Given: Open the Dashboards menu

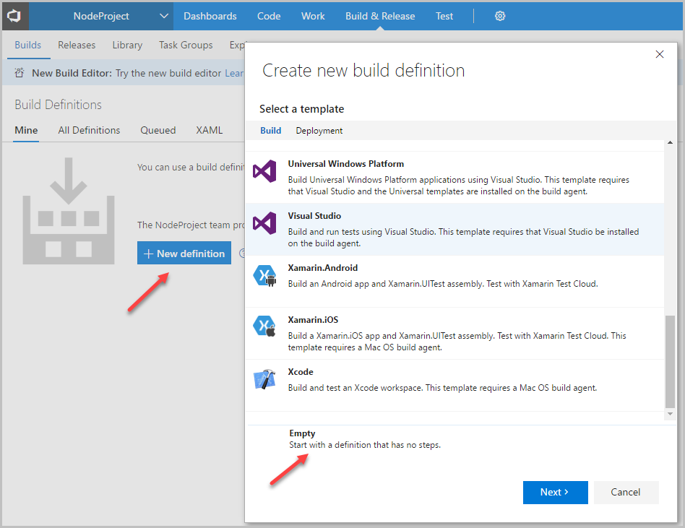Looking at the screenshot, I should [x=210, y=16].
